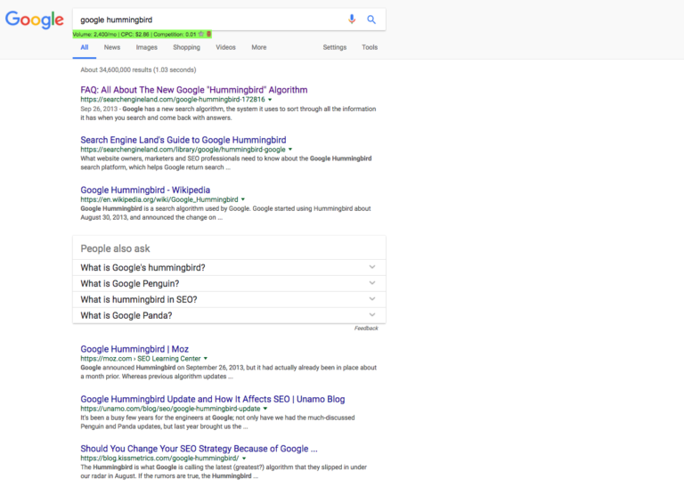Open the Shopping tab

pos(186,47)
